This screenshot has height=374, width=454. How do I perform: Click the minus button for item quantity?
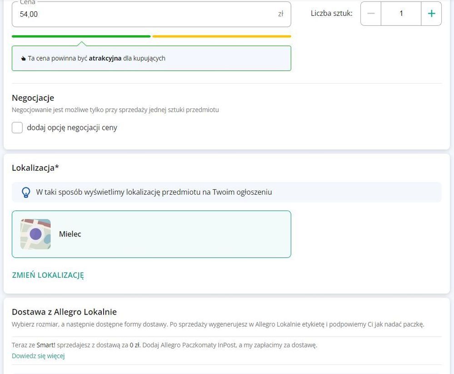point(371,14)
